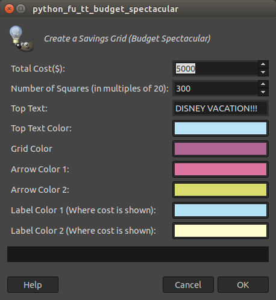The height and width of the screenshot is (300, 276).
Task: Click the 'Total Cost($):' label
Action: [38, 69]
